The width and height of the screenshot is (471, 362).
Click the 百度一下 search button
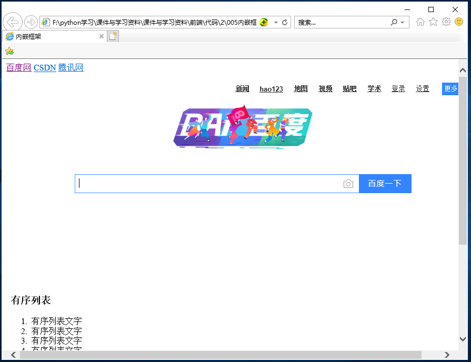click(385, 184)
